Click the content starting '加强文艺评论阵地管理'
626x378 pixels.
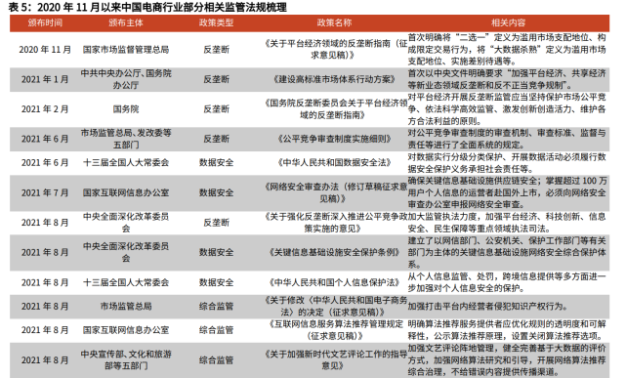(x=507, y=360)
